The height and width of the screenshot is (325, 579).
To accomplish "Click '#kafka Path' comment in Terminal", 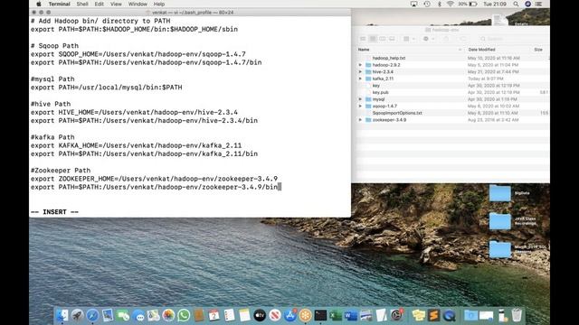I will click(52, 137).
